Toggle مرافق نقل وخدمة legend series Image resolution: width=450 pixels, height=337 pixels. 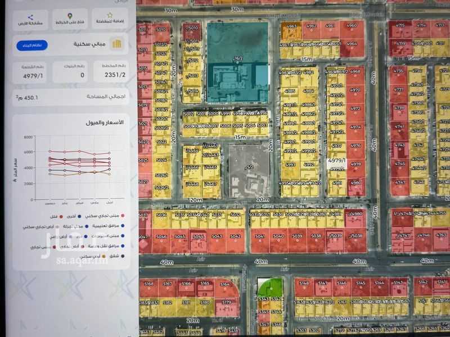click(106, 246)
